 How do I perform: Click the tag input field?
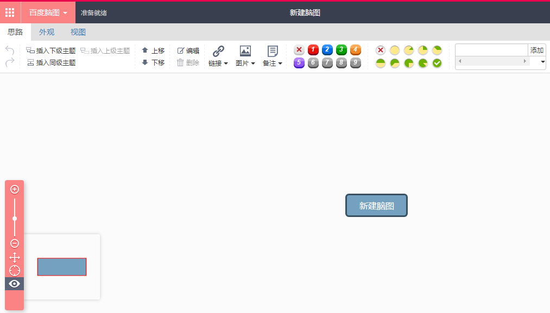pos(491,50)
